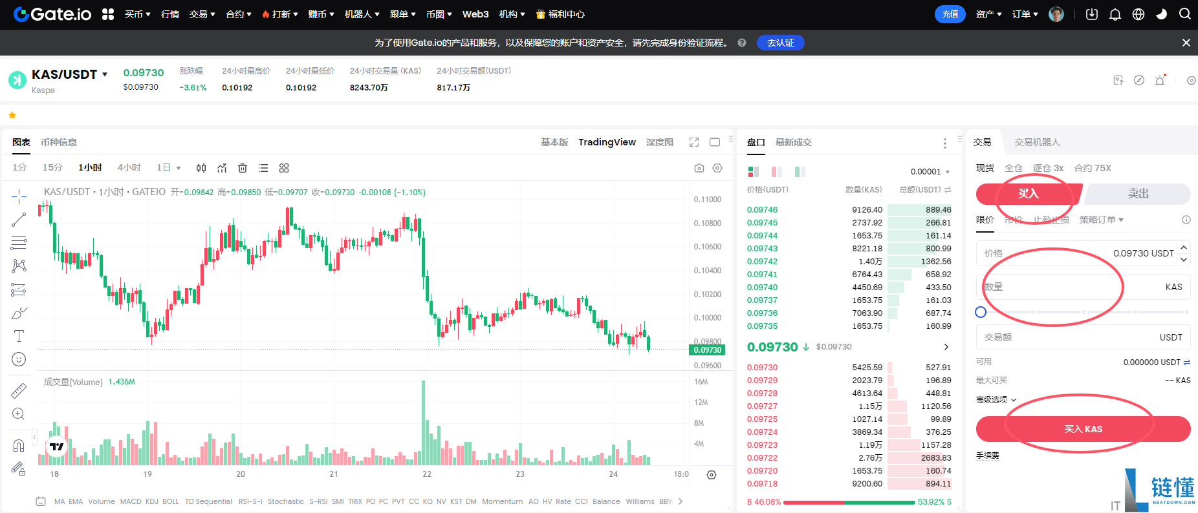Open the price alert bell icon

[x=1160, y=80]
